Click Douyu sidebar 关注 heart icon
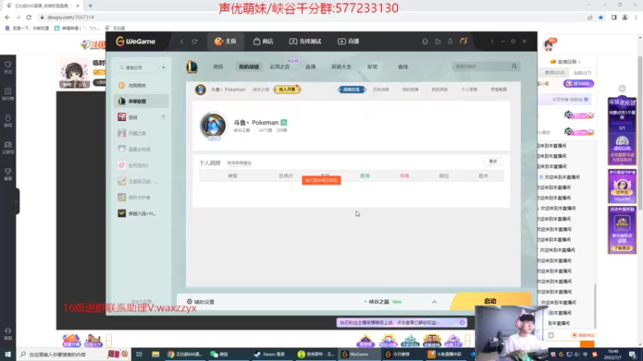The width and height of the screenshot is (643, 361). [x=8, y=67]
